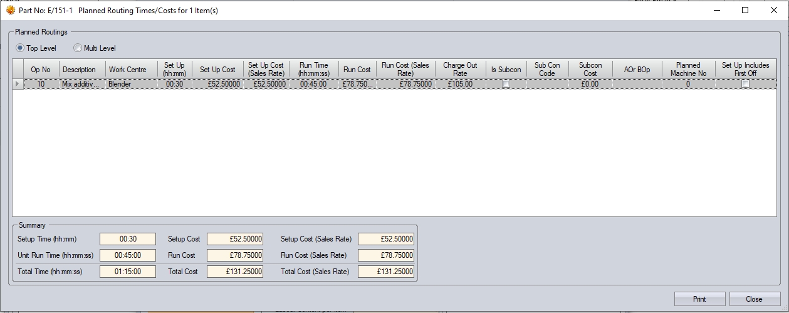The height and width of the screenshot is (313, 789).
Task: Click the application icon in title bar
Action: click(10, 10)
